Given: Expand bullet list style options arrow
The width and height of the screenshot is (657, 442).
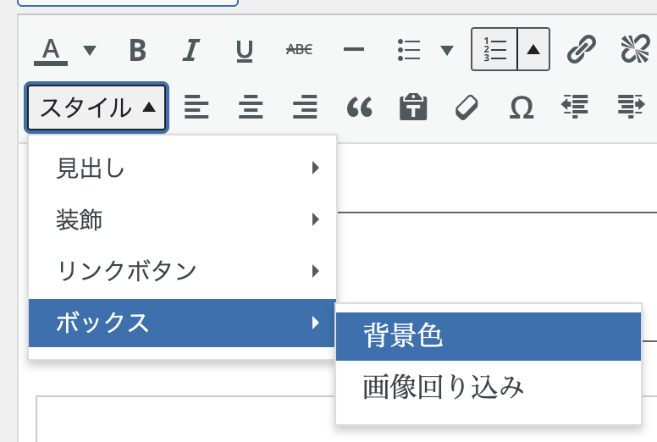Looking at the screenshot, I should [447, 50].
